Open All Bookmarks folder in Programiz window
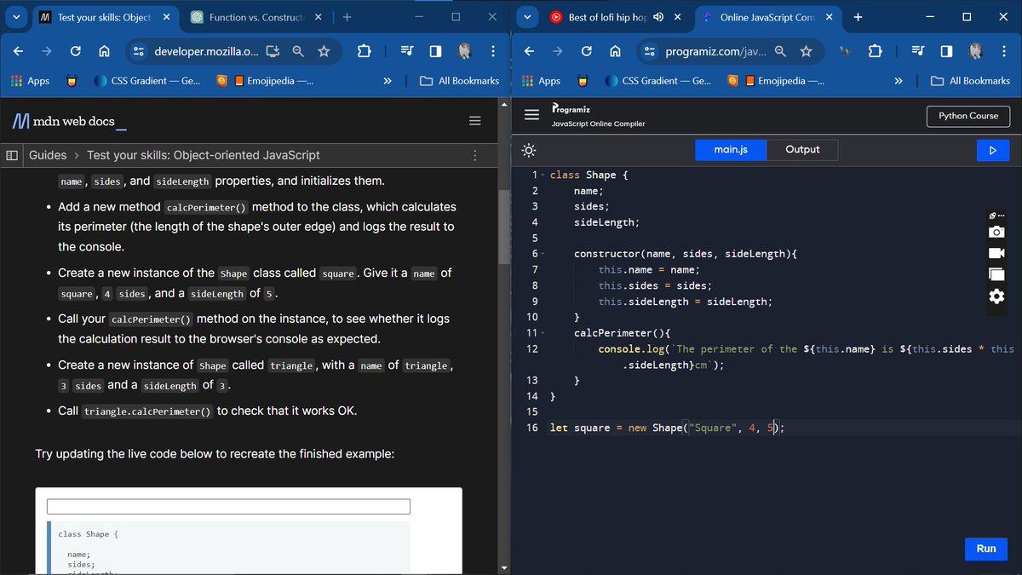The image size is (1022, 575). coord(971,81)
